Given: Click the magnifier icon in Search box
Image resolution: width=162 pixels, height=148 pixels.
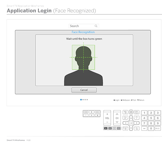Looking at the screenshot, I should [x=96, y=26].
